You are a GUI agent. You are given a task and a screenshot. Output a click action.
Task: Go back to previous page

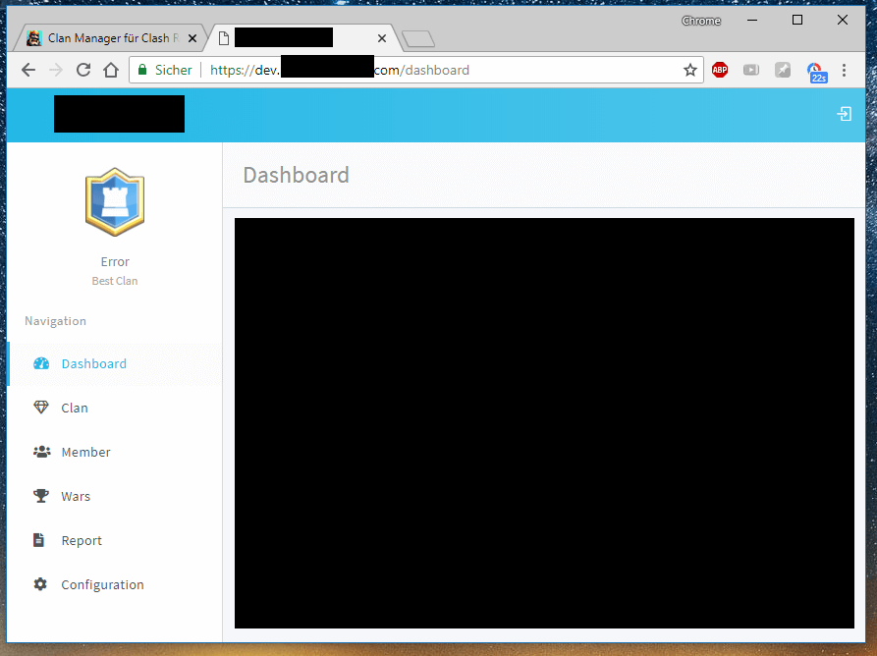28,70
